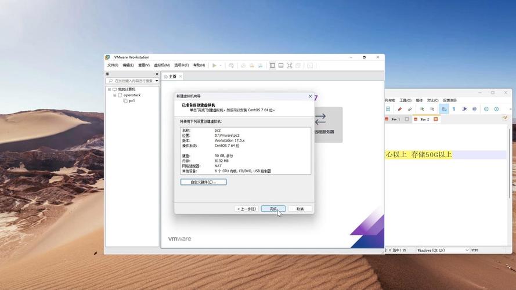The width and height of the screenshot is (516, 290).
Task: Click the 硬盘 value 50 GB, 拆分
Action: [x=224, y=156]
